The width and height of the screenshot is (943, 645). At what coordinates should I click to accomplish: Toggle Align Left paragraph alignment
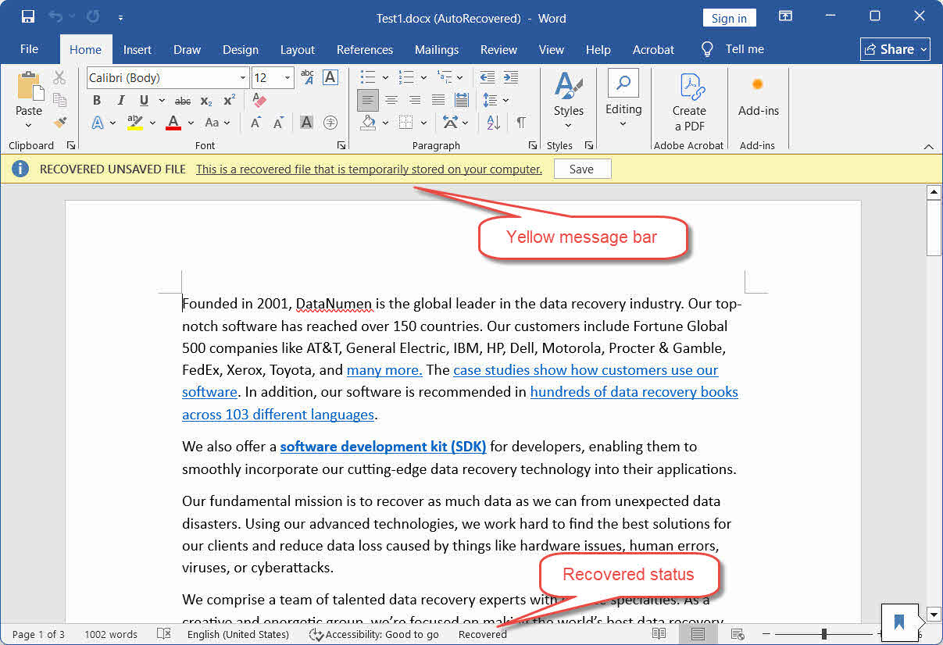pos(368,100)
